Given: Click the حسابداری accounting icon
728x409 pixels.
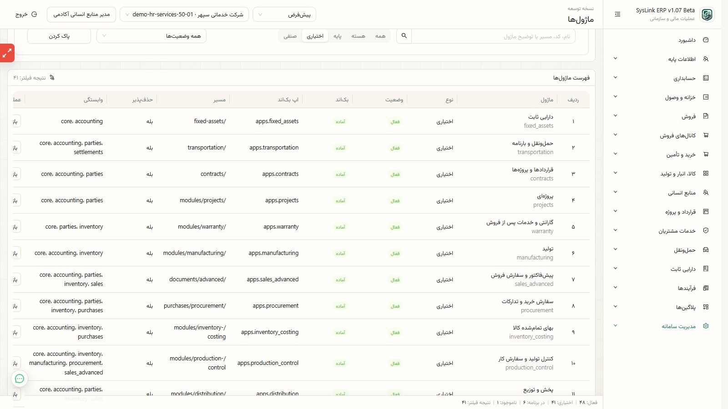Looking at the screenshot, I should 706,78.
